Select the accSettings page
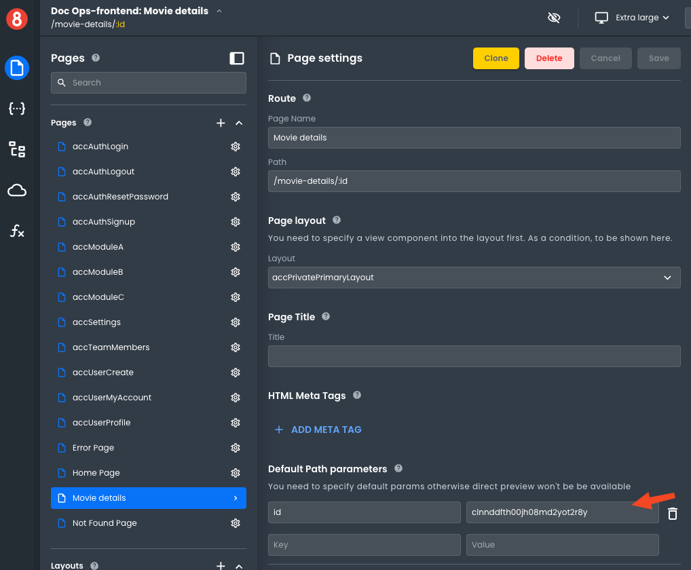691x570 pixels. [x=96, y=322]
